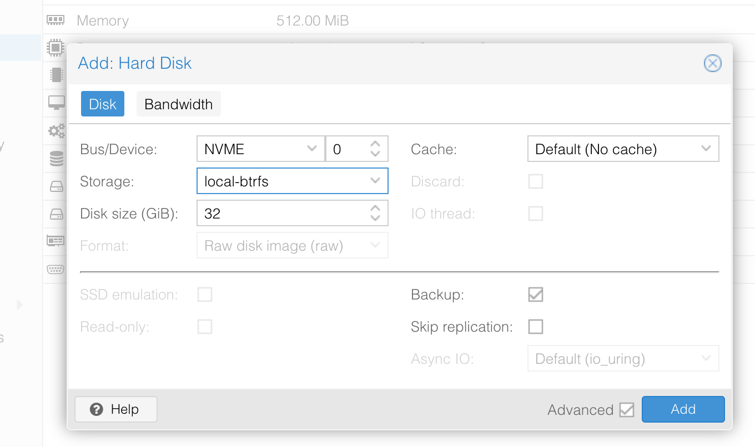
Task: Switch to the Bandwidth tab
Action: point(179,104)
